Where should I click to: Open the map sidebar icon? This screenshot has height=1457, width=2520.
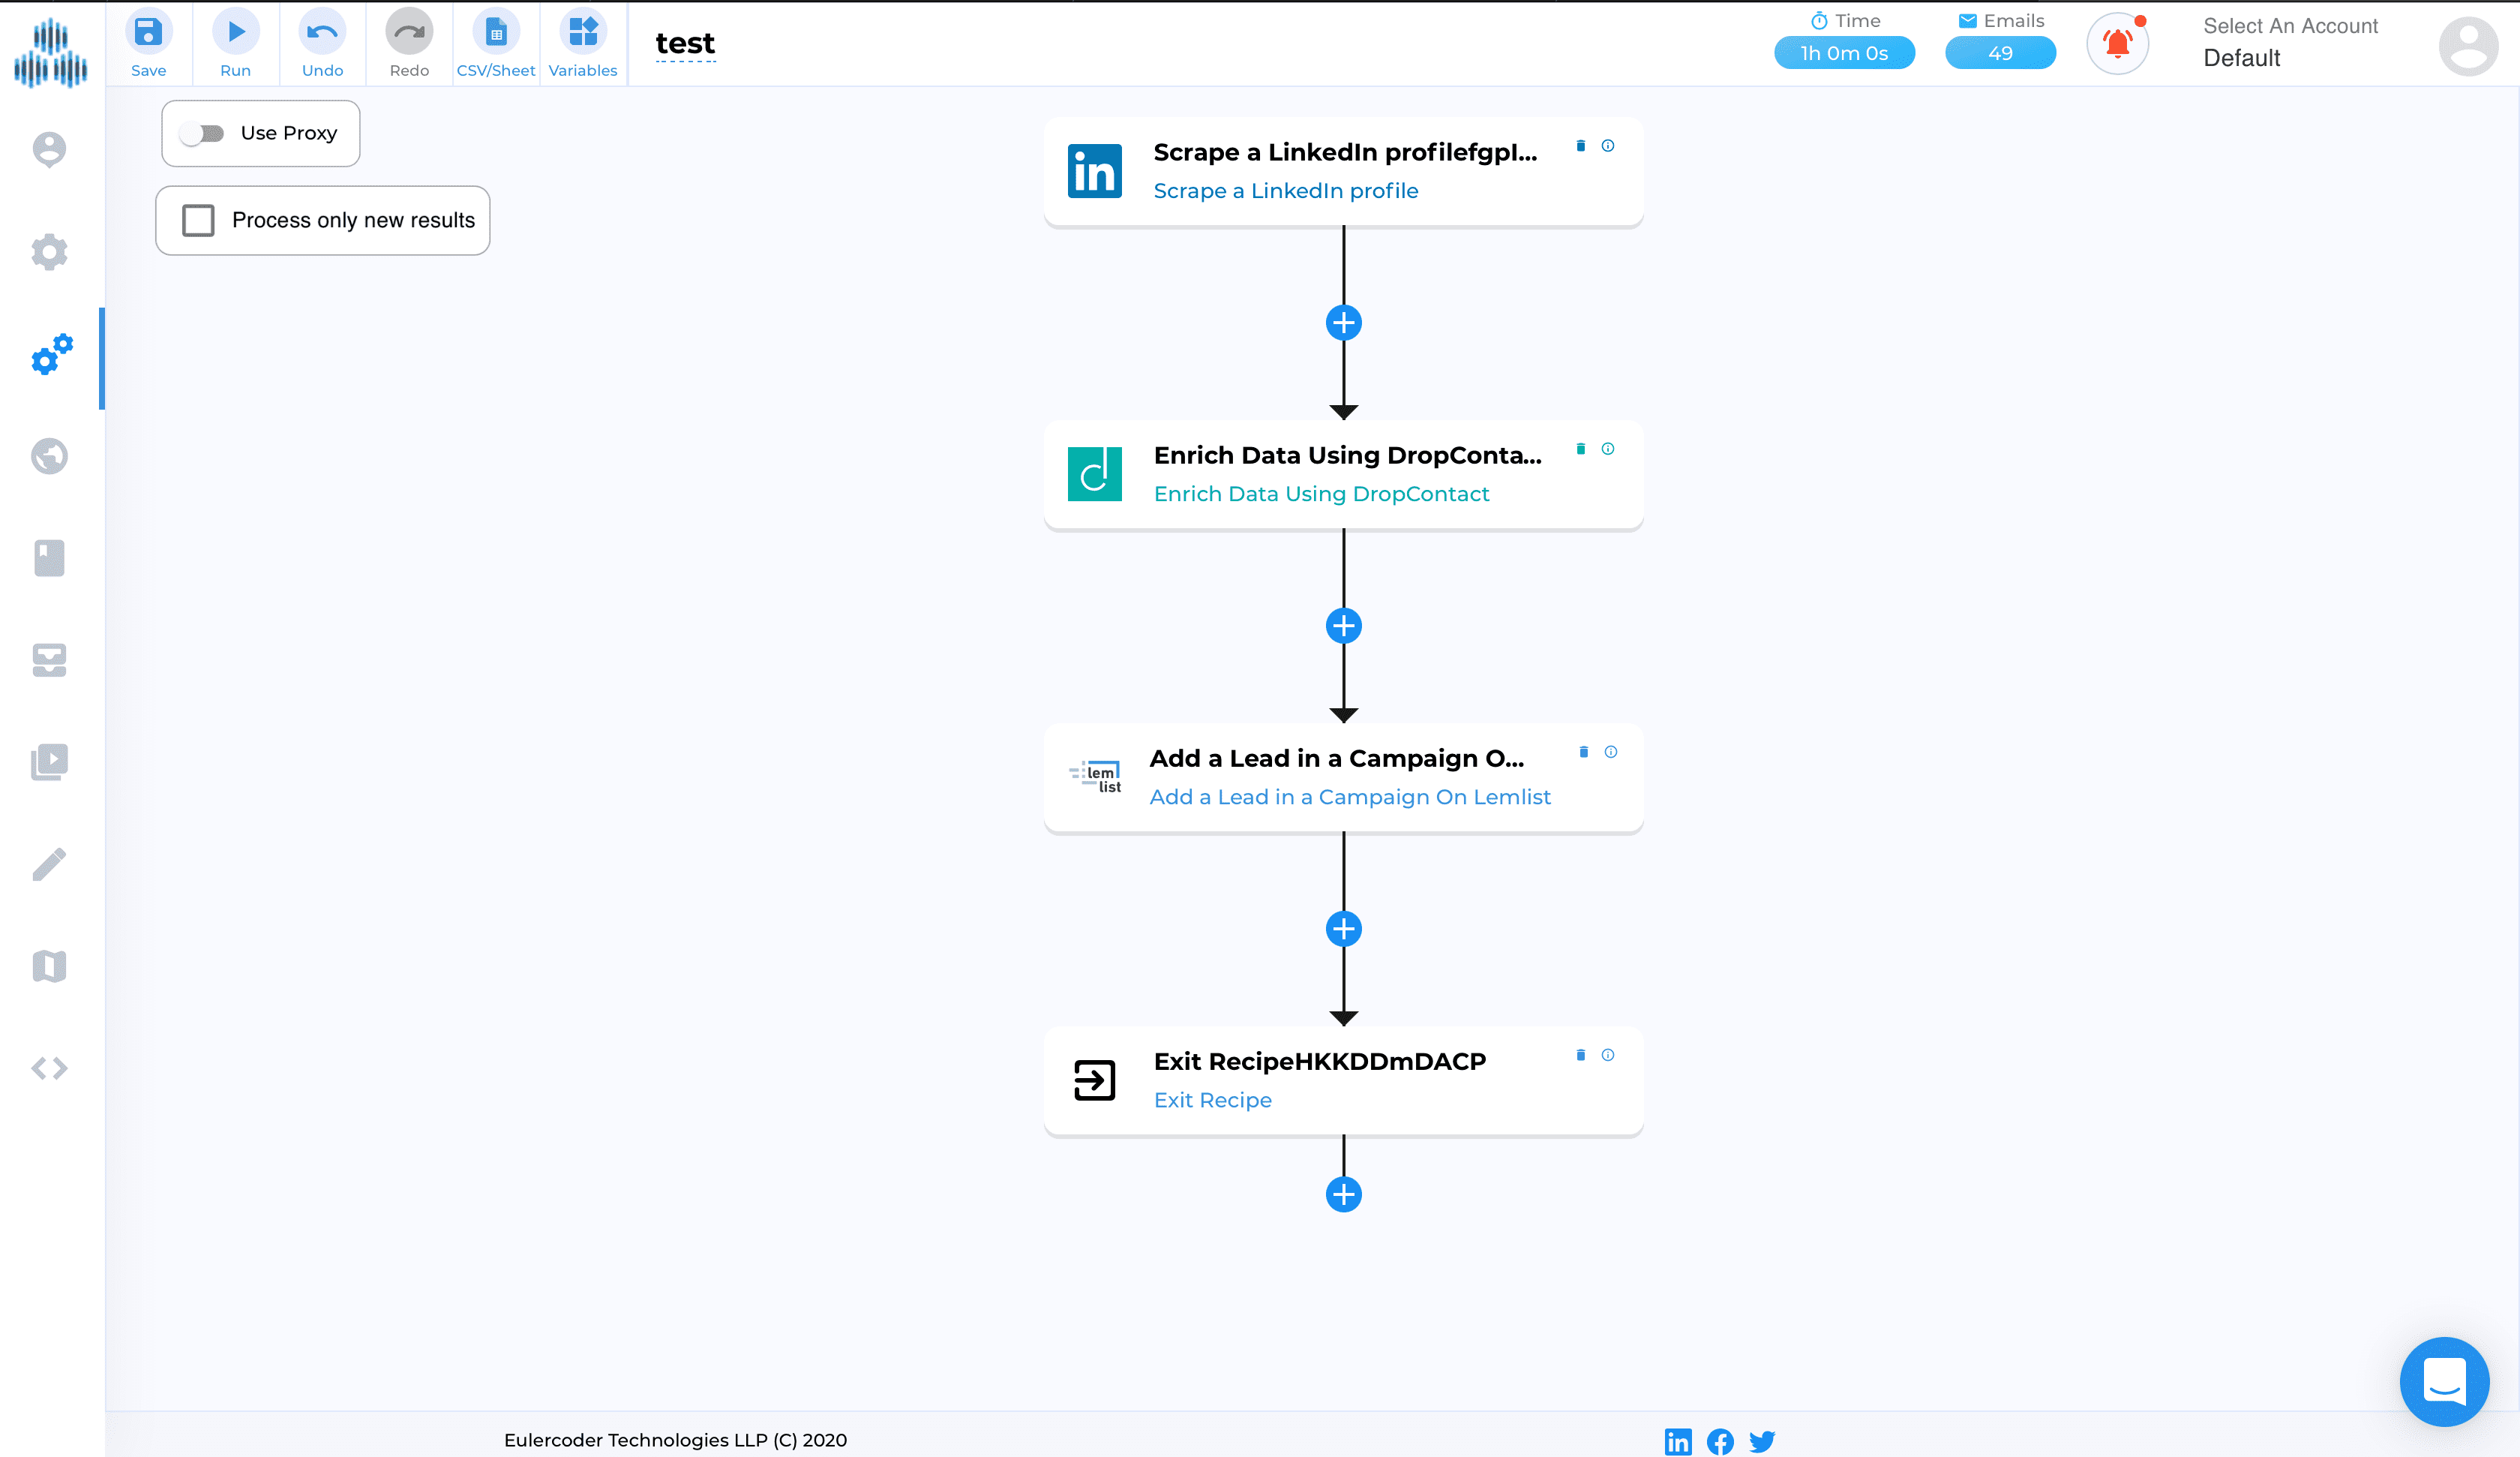[49, 966]
